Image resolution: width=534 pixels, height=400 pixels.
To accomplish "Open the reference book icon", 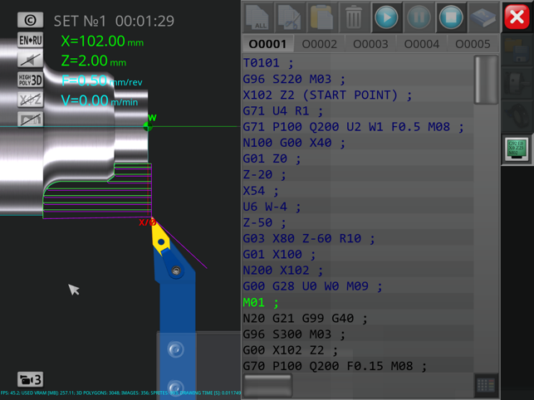I will (x=483, y=17).
